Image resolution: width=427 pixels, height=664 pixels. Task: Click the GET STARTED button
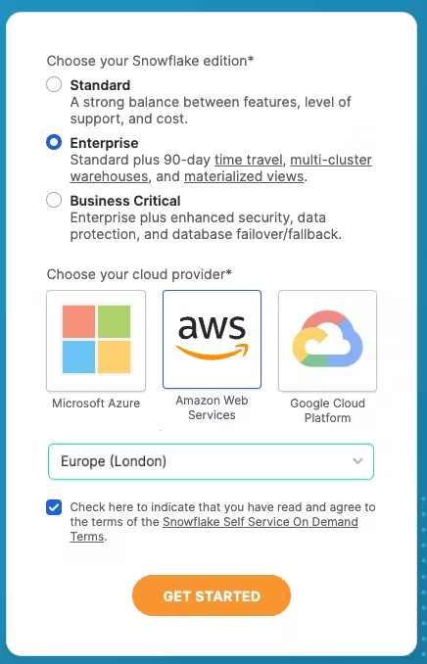(212, 595)
